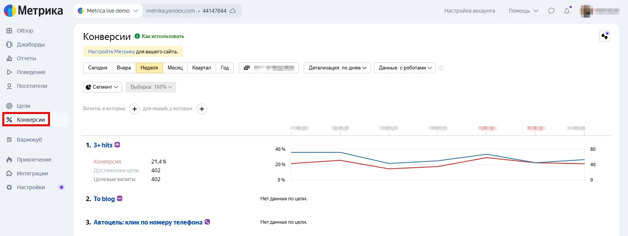Image resolution: width=628 pixels, height=236 pixels.
Task: Click the chat feedback bubble icon
Action: [551, 11]
